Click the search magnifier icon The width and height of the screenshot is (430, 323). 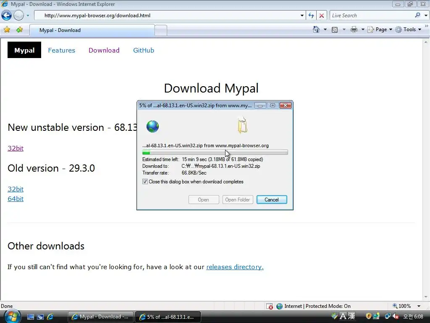(x=417, y=16)
